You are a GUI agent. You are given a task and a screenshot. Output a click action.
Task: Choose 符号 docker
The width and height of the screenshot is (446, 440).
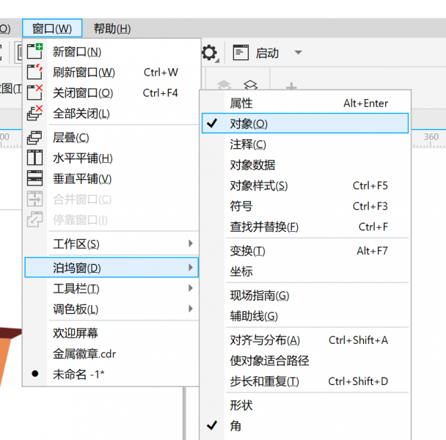tap(305, 206)
